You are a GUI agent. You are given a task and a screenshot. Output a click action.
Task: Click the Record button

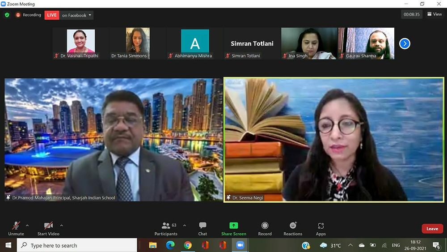pos(265,229)
